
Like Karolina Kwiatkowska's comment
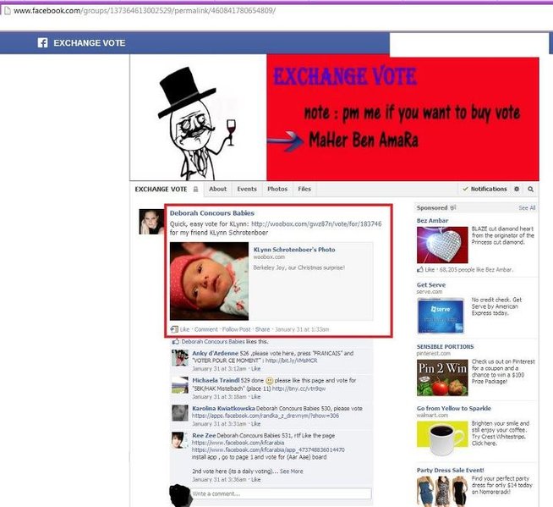255,424
